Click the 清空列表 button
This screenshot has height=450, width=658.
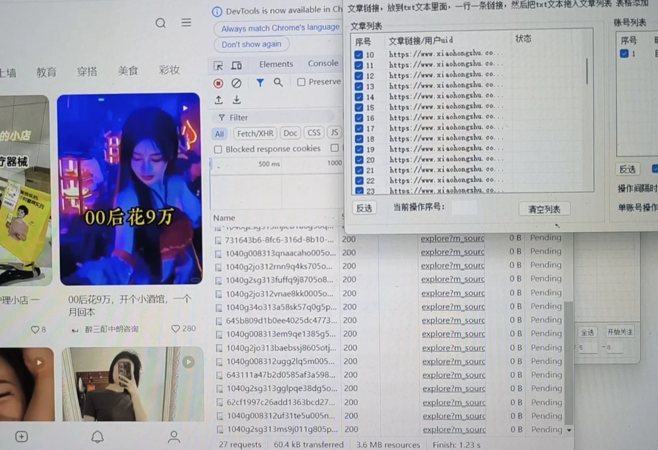(x=545, y=209)
